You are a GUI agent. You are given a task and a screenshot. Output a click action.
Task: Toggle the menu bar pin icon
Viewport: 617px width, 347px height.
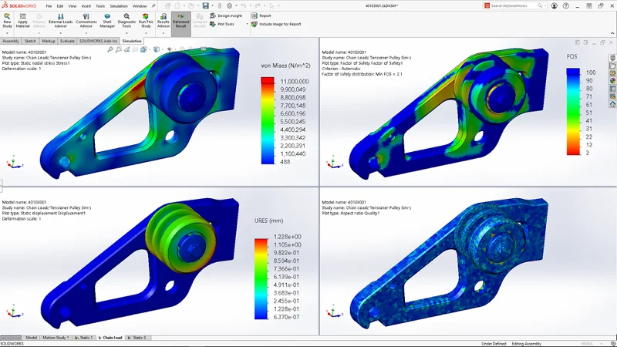[x=154, y=5]
